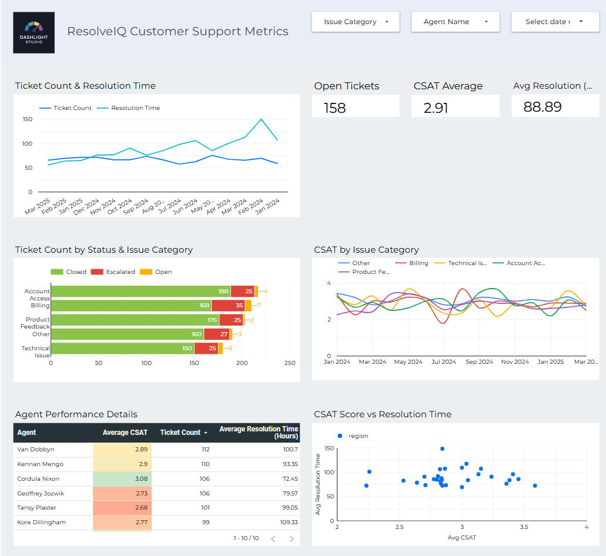Go to previous page of agent table

(x=273, y=538)
